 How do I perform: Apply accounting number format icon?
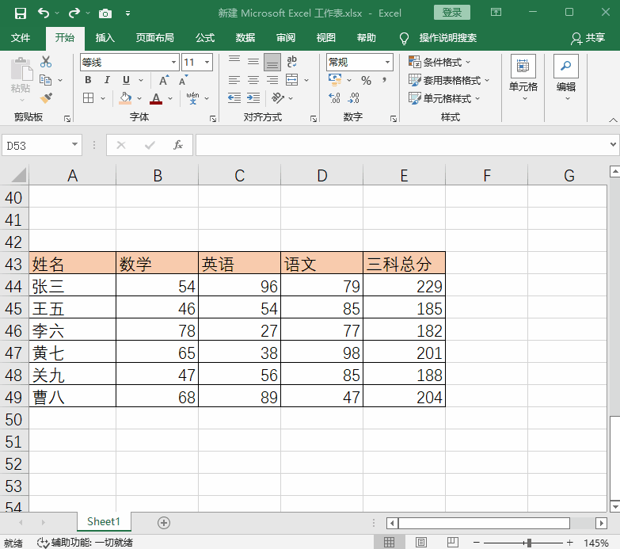coord(335,80)
